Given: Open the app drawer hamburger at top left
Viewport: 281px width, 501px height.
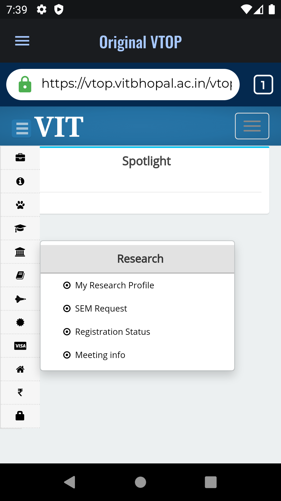Looking at the screenshot, I should tap(22, 41).
